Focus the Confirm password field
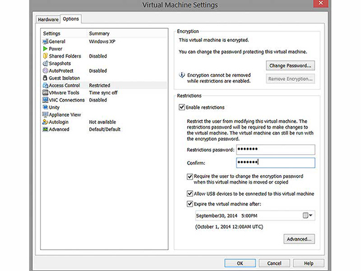The width and height of the screenshot is (361, 271). click(276, 163)
